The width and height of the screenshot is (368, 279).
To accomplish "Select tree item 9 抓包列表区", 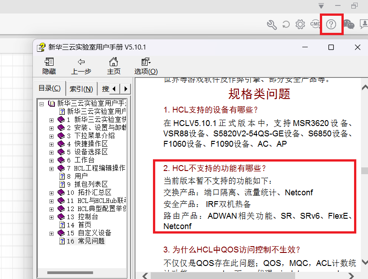I will coord(87,184).
